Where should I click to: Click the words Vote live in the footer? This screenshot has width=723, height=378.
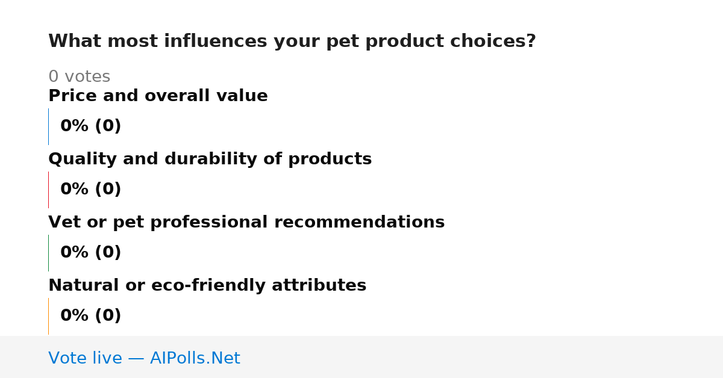(85, 358)
